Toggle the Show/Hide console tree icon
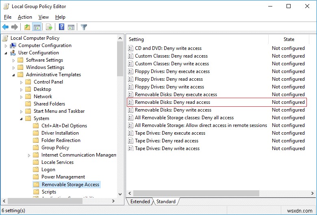 pyautogui.click(x=37, y=27)
